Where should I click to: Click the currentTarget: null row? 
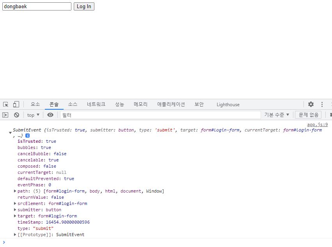42,172
